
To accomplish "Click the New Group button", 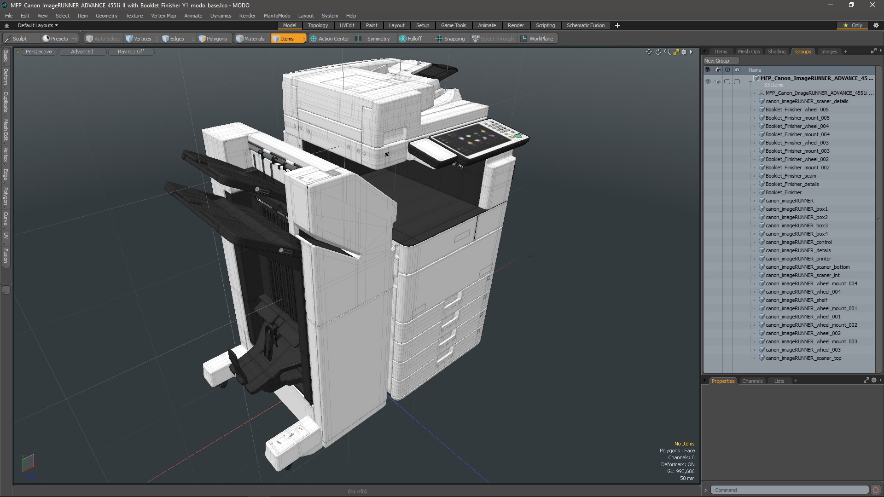I will tap(721, 61).
